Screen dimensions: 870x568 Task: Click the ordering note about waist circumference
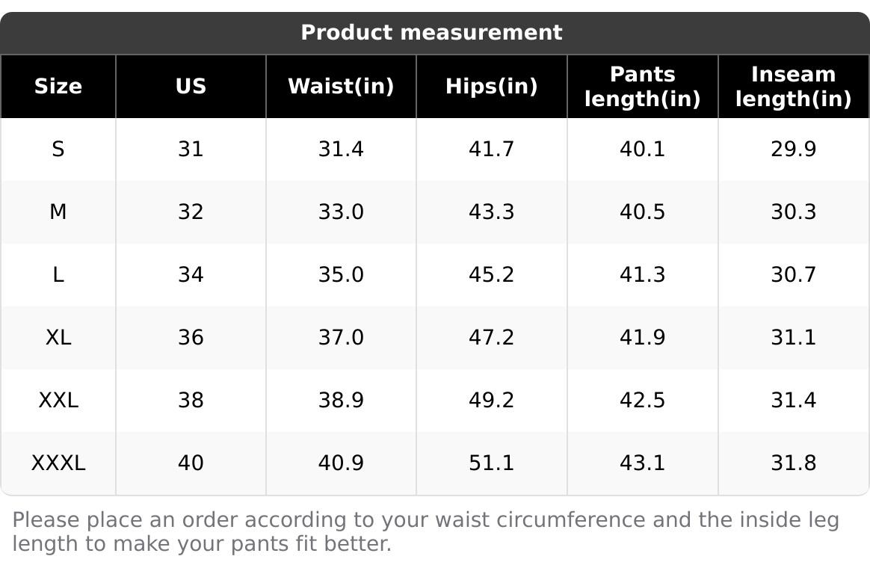pyautogui.click(x=425, y=532)
